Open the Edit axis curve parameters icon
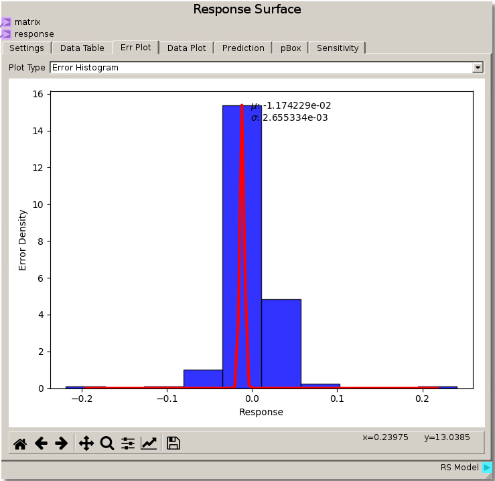The image size is (495, 481). click(x=149, y=443)
